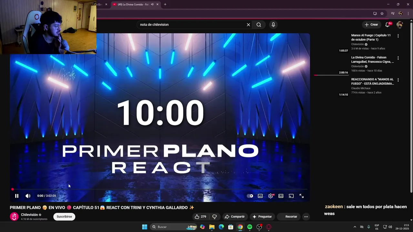Open the Chrome profile avatar

coord(400,14)
